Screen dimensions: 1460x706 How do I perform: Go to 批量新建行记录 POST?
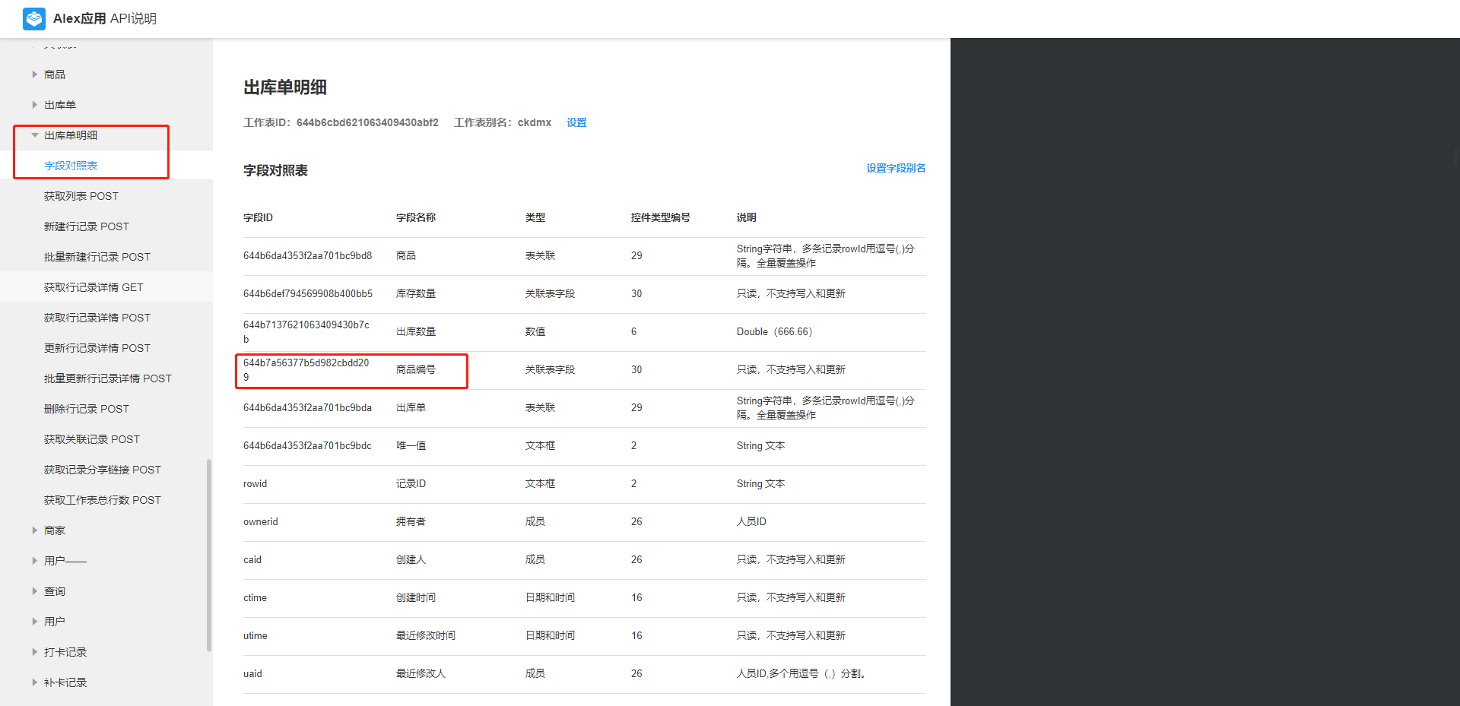[97, 257]
